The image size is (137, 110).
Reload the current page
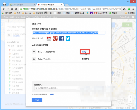12,9
